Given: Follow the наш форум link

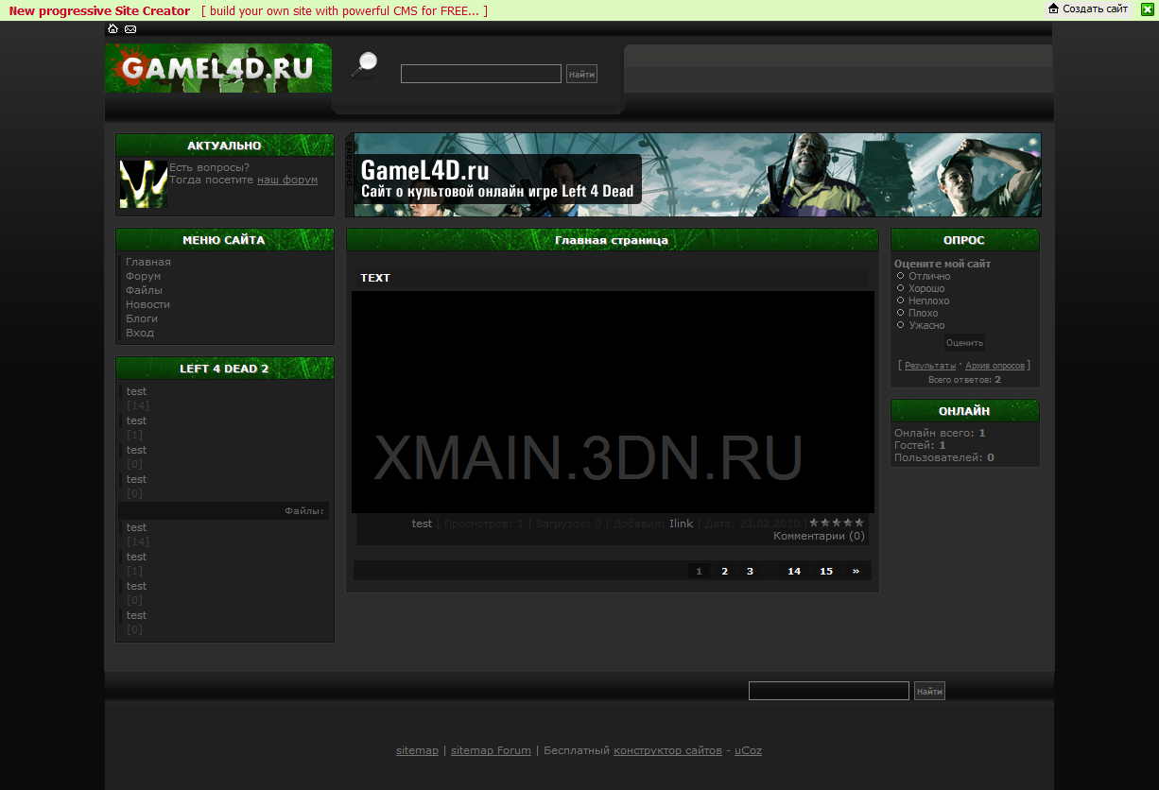Looking at the screenshot, I should pyautogui.click(x=286, y=180).
